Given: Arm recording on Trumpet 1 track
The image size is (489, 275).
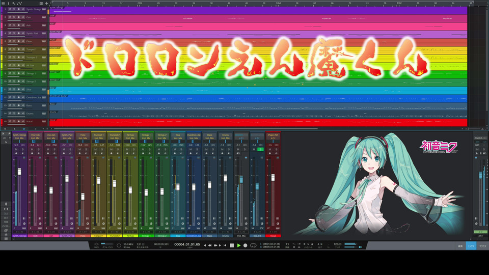Looking at the screenshot, I should (19, 49).
